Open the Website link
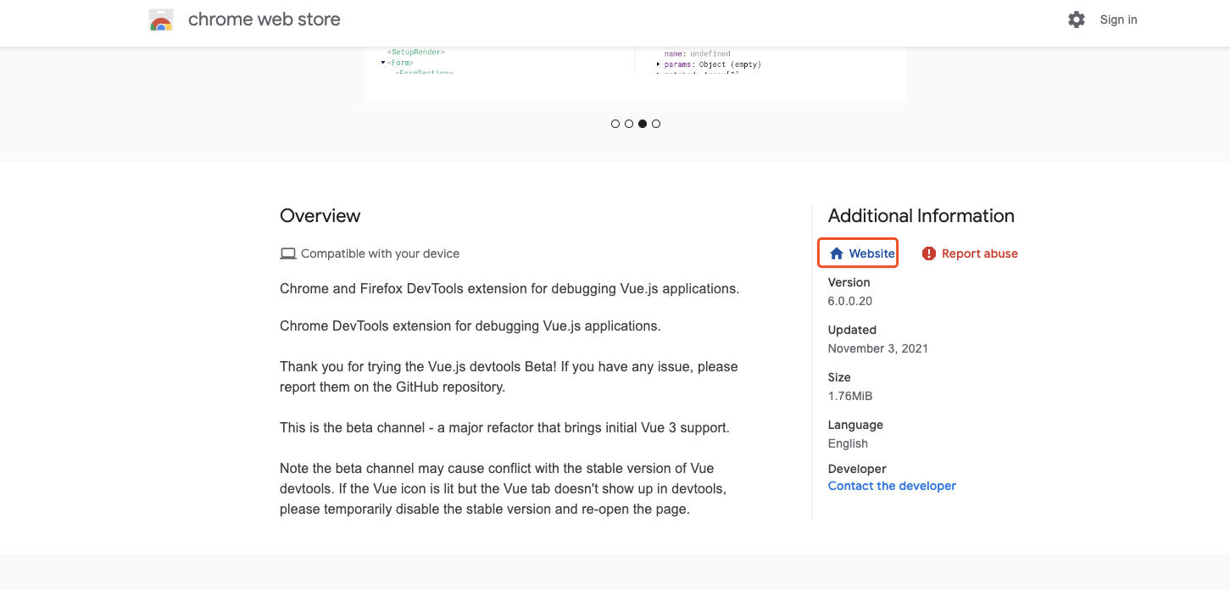Image resolution: width=1230 pixels, height=590 pixels. pyautogui.click(x=862, y=253)
